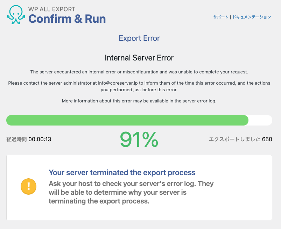Click the 'More information about this error' line
281x229 pixels.
pos(139,101)
